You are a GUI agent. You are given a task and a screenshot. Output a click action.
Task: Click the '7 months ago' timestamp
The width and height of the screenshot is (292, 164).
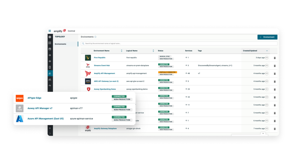coord(259,128)
